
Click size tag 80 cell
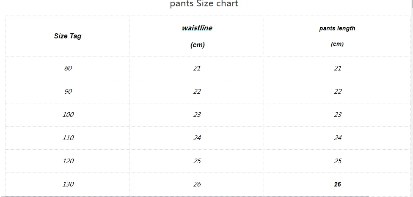point(68,68)
